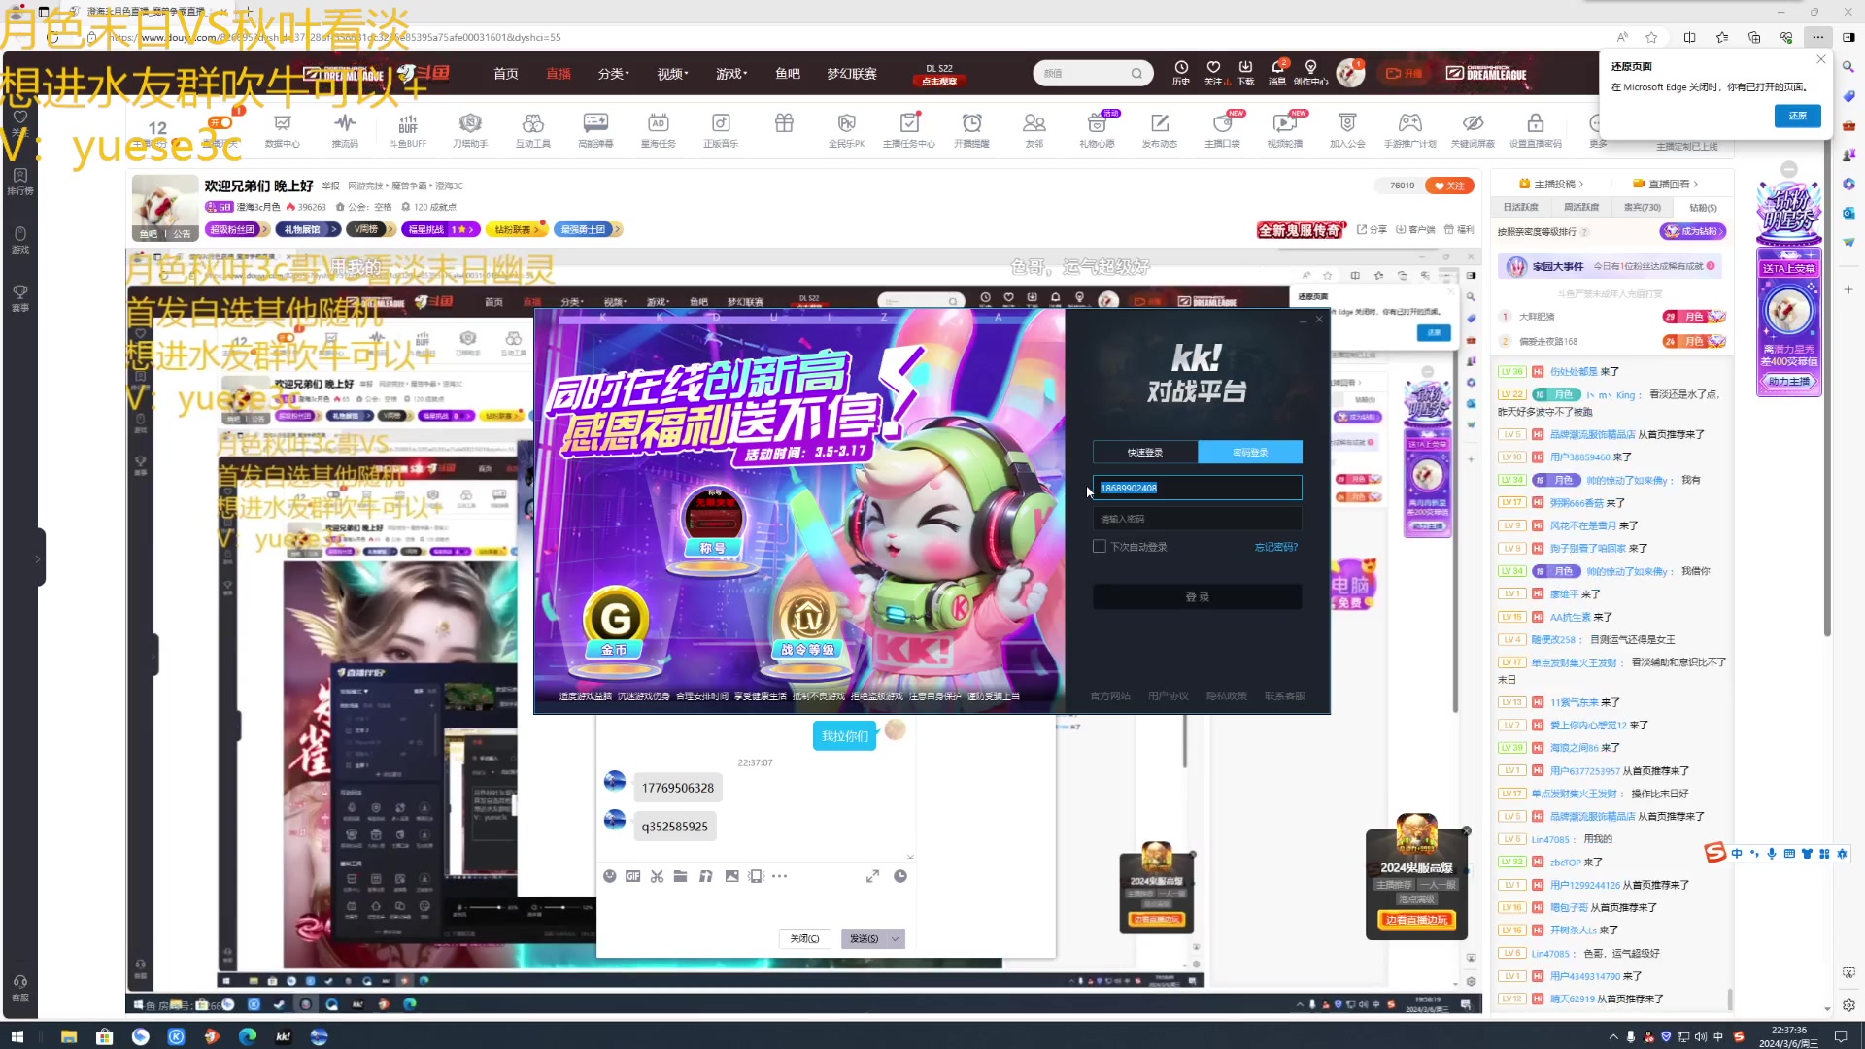Open the 礼物心愿 gift wish icon
1865x1049 pixels.
[x=1097, y=130]
